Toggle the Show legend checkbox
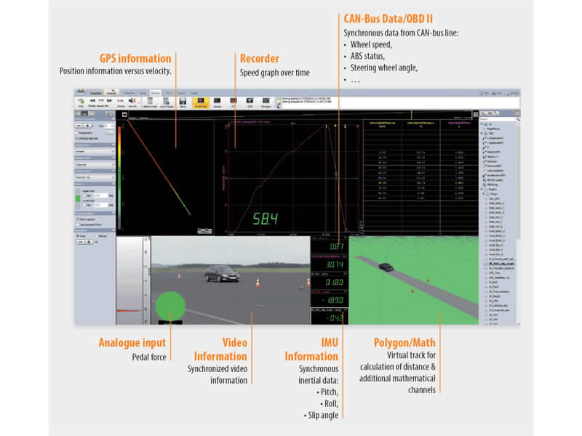 [x=79, y=218]
